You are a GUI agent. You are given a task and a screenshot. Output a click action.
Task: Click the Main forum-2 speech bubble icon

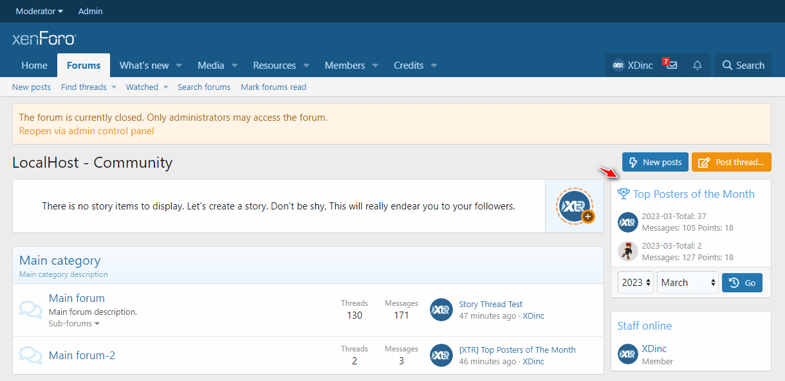coord(31,355)
